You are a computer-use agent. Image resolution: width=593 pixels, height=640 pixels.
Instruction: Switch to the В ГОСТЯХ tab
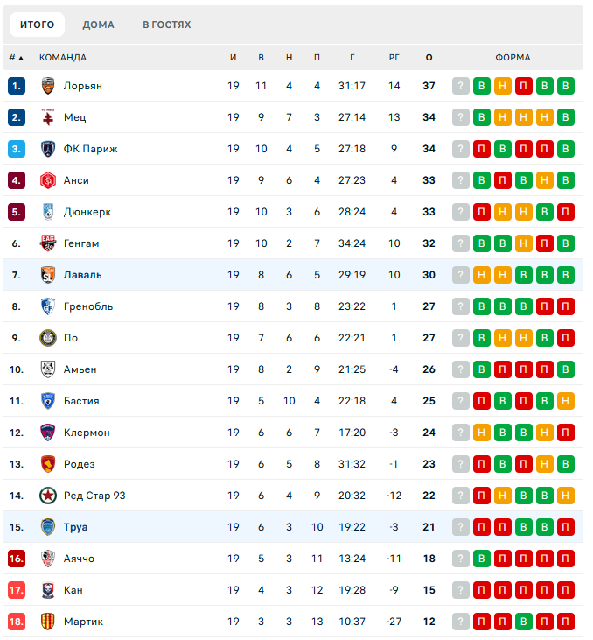pyautogui.click(x=166, y=25)
